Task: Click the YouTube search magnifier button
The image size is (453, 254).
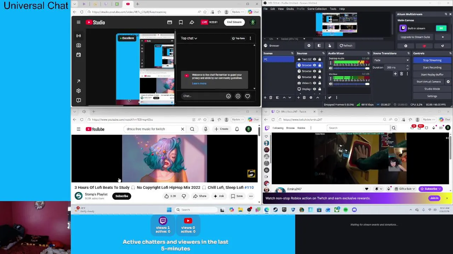Action: [x=192, y=129]
